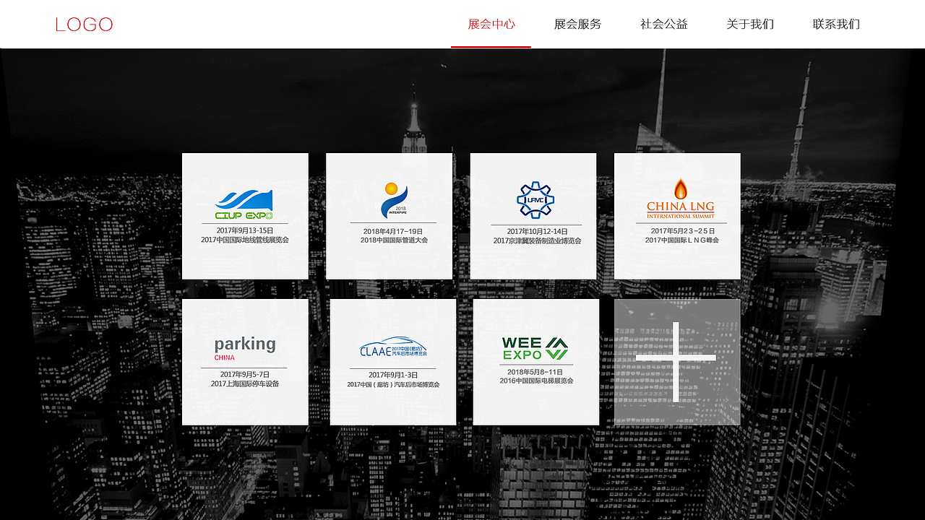Click the date 2017年9月5-7日
925x520 pixels.
pos(245,375)
